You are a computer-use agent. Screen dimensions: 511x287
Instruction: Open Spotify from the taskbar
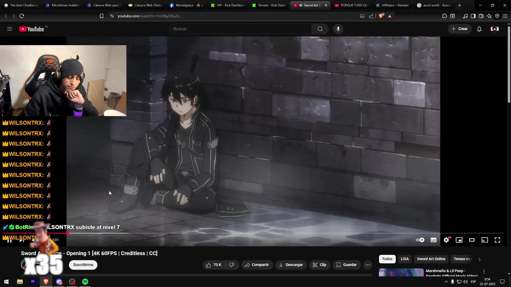(x=85, y=282)
